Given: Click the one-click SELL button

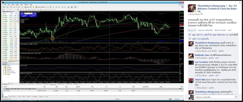Looking at the screenshot, I should [22, 14].
